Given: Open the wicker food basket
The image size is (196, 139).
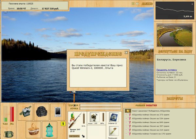Looking at the screenshot, I should pos(34,130).
